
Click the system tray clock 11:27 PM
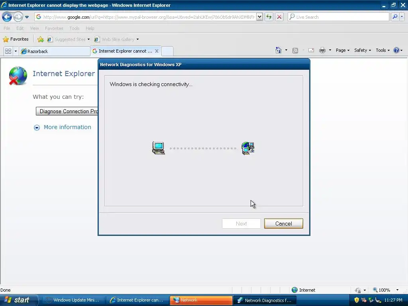coord(393,300)
